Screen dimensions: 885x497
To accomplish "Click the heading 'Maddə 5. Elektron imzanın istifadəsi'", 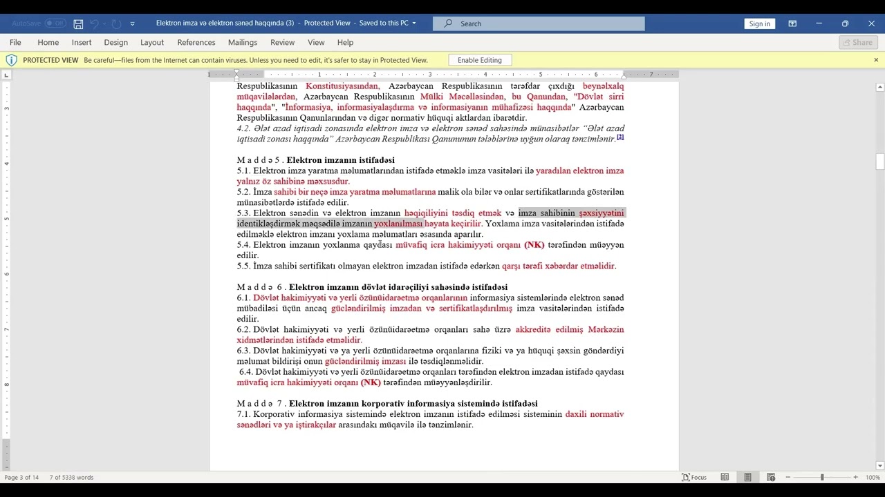I will click(x=316, y=160).
